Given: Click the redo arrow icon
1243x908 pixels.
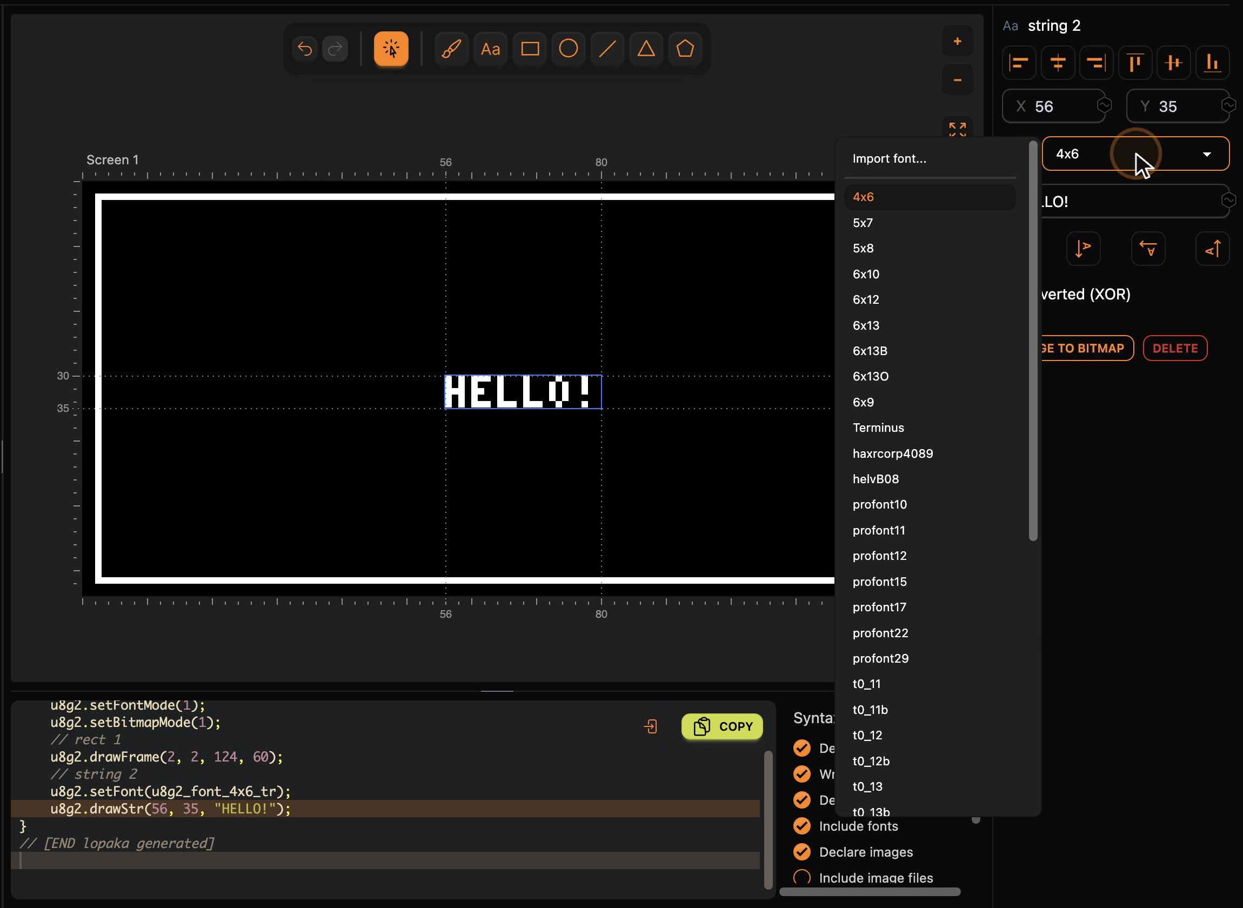Looking at the screenshot, I should [x=335, y=49].
